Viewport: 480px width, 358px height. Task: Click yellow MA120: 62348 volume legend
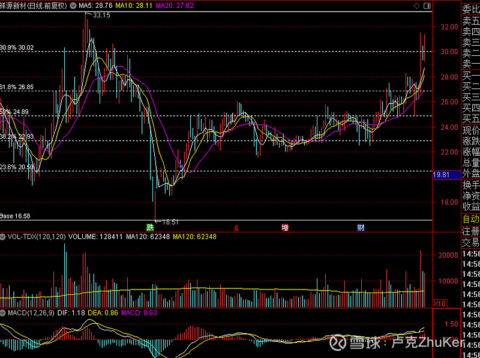click(194, 237)
